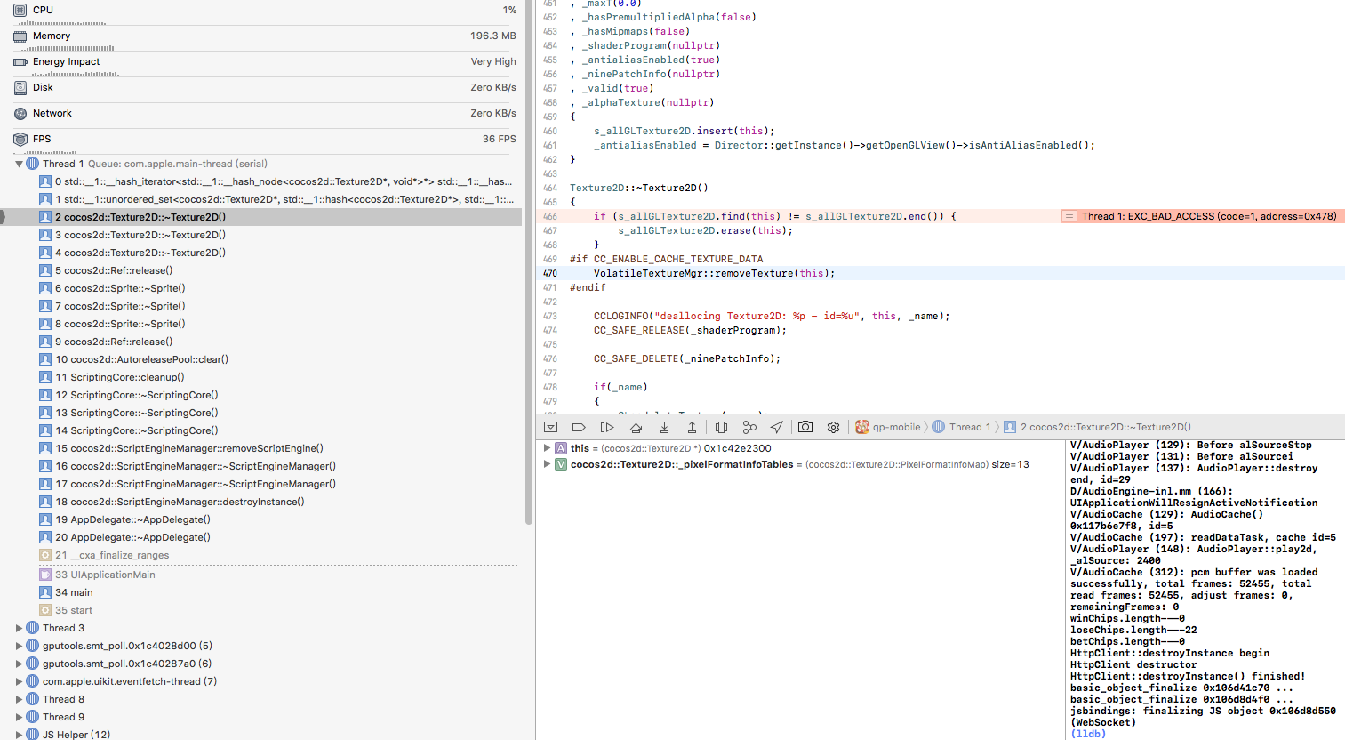The width and height of the screenshot is (1345, 740).
Task: Open the FPS gauge
Action: pyautogui.click(x=265, y=140)
